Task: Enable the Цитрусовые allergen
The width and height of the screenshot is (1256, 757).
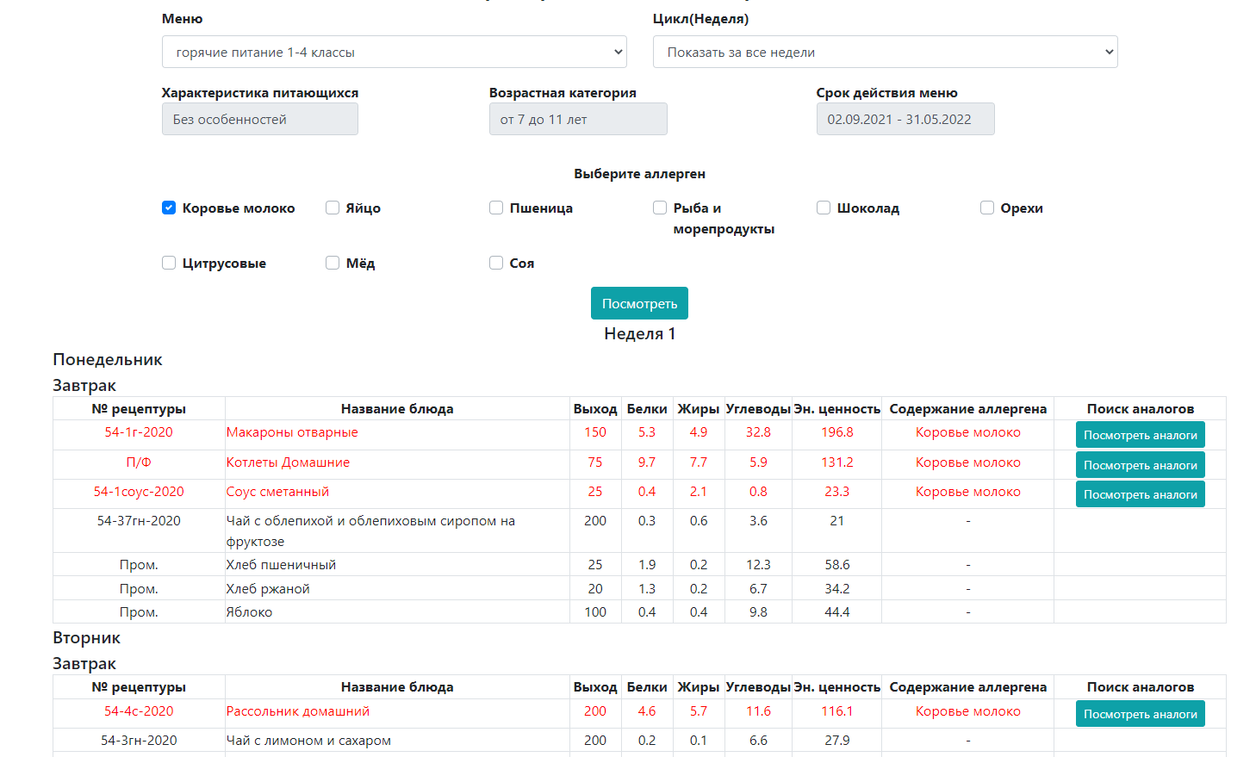Action: coord(169,263)
